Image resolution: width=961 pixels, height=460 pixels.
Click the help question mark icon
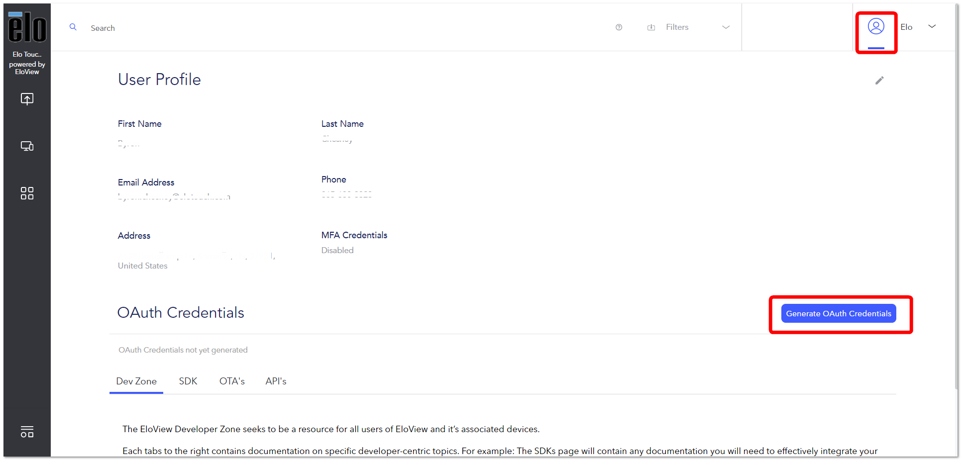619,27
